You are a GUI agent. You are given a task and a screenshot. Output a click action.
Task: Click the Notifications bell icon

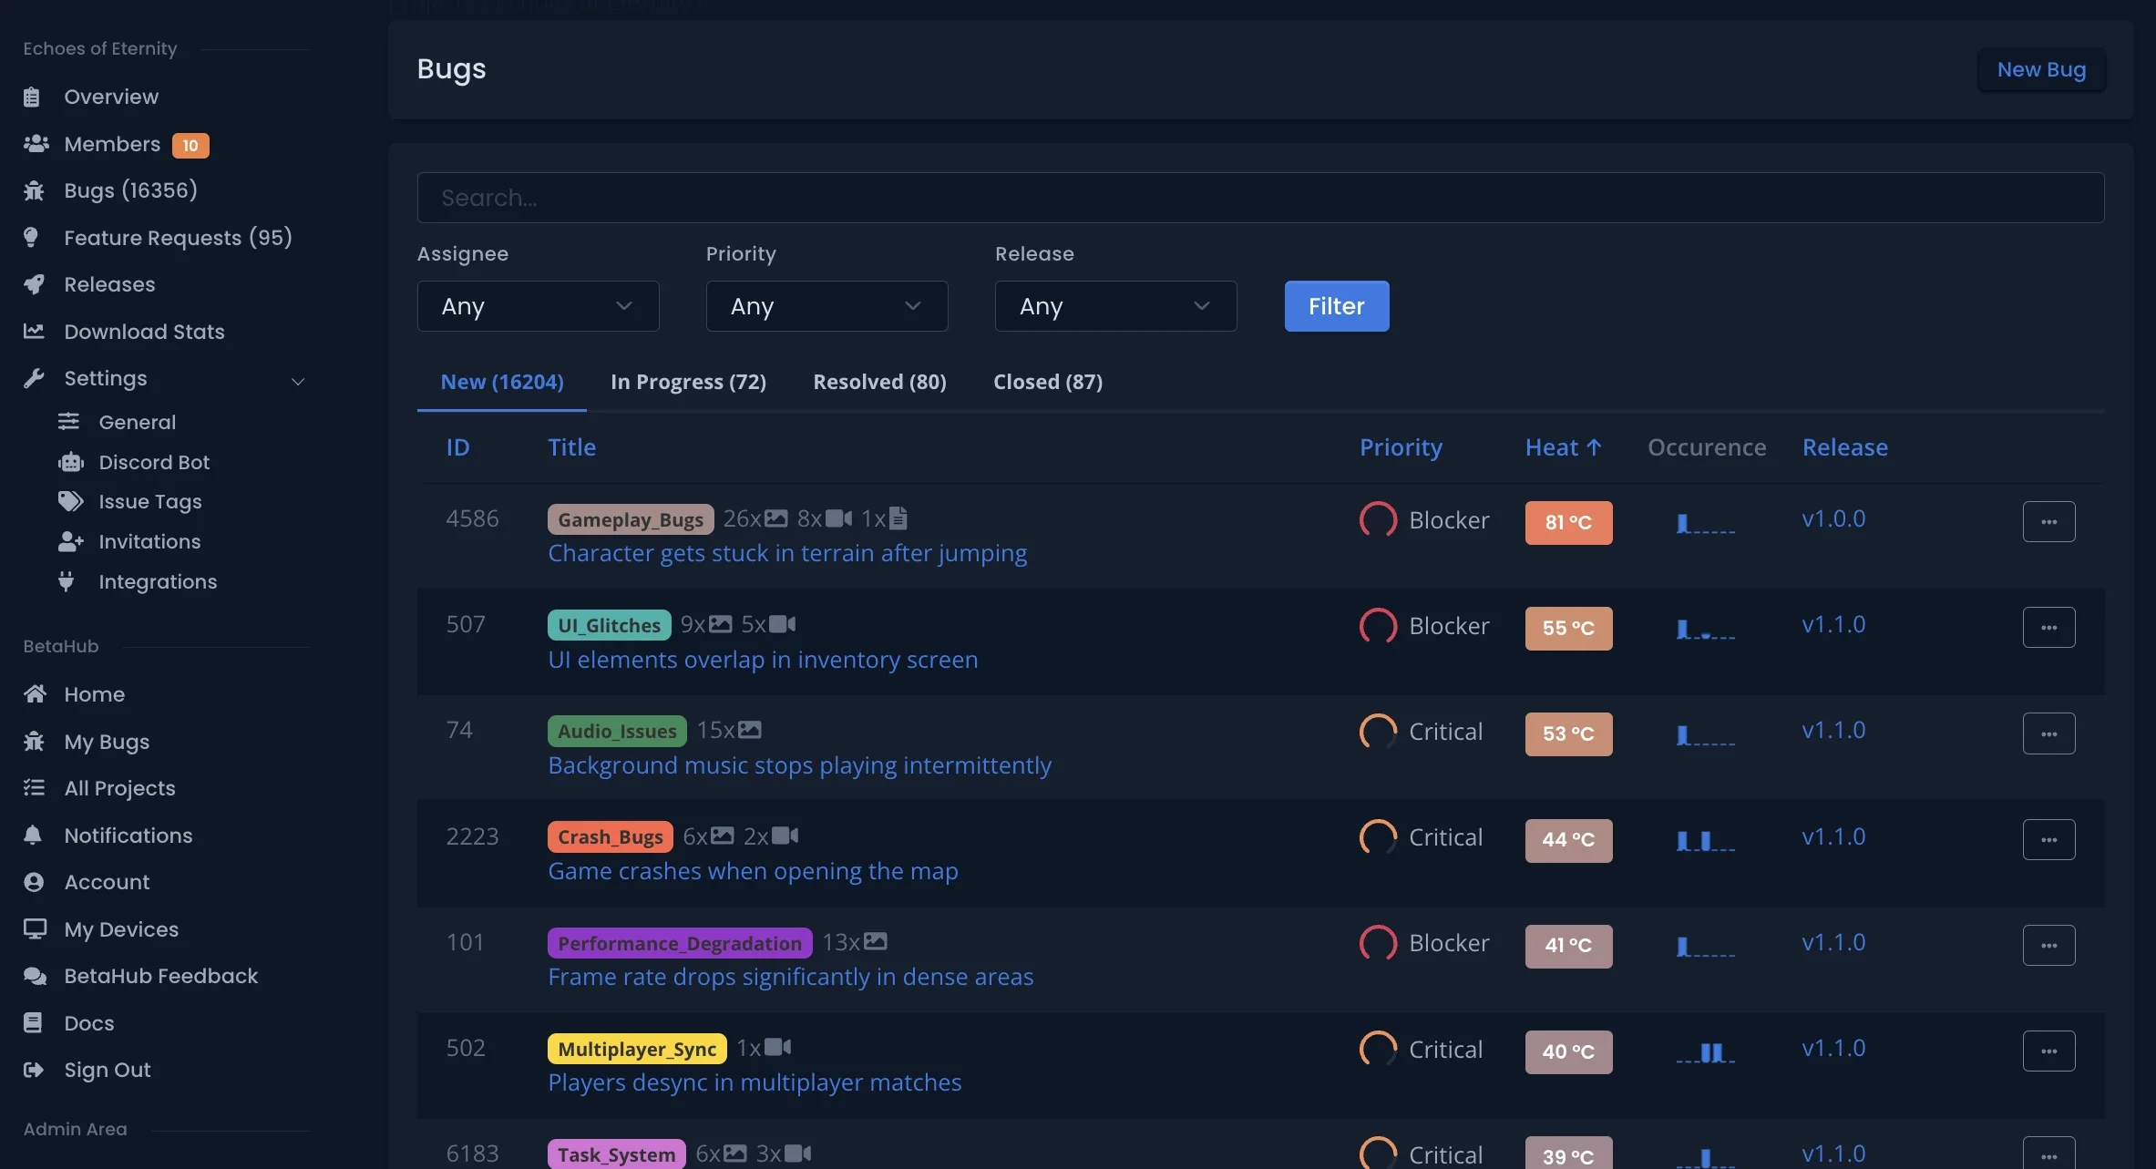[x=35, y=836]
